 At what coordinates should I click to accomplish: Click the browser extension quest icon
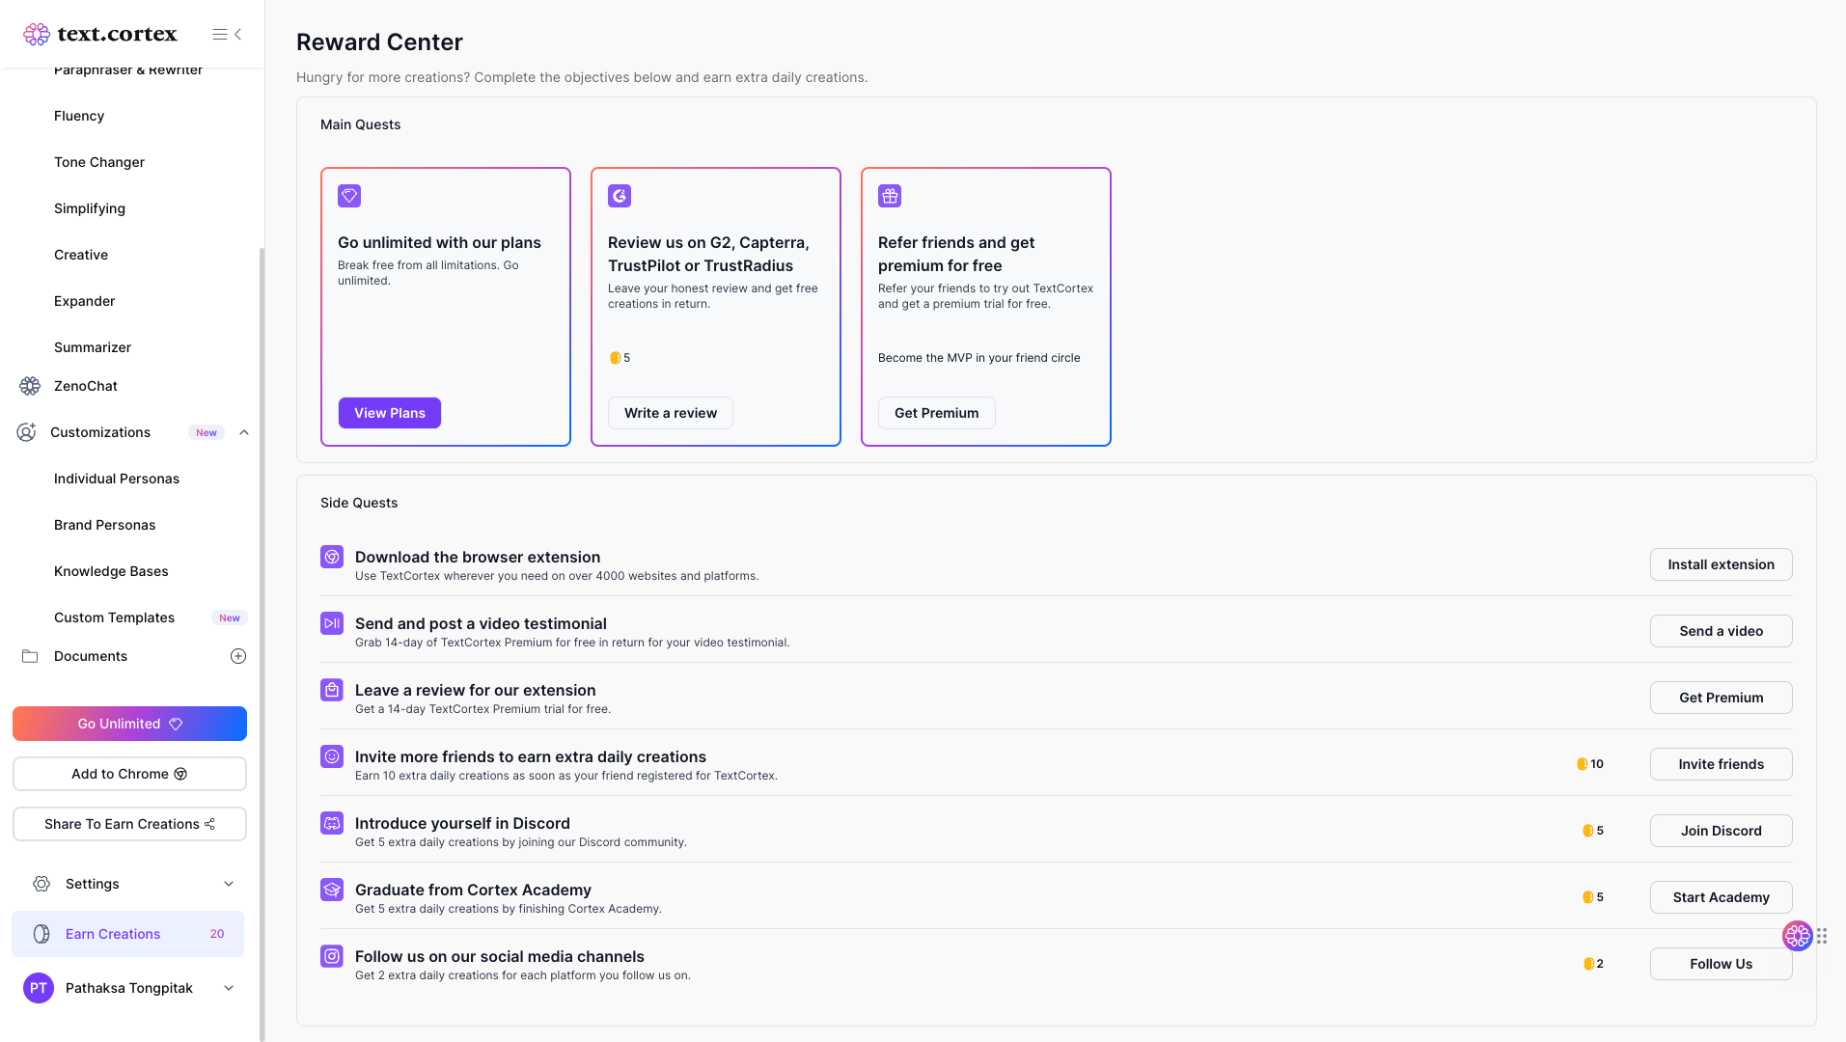(332, 557)
